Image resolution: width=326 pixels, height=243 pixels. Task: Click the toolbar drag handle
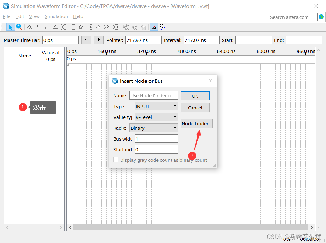[x=3, y=27]
